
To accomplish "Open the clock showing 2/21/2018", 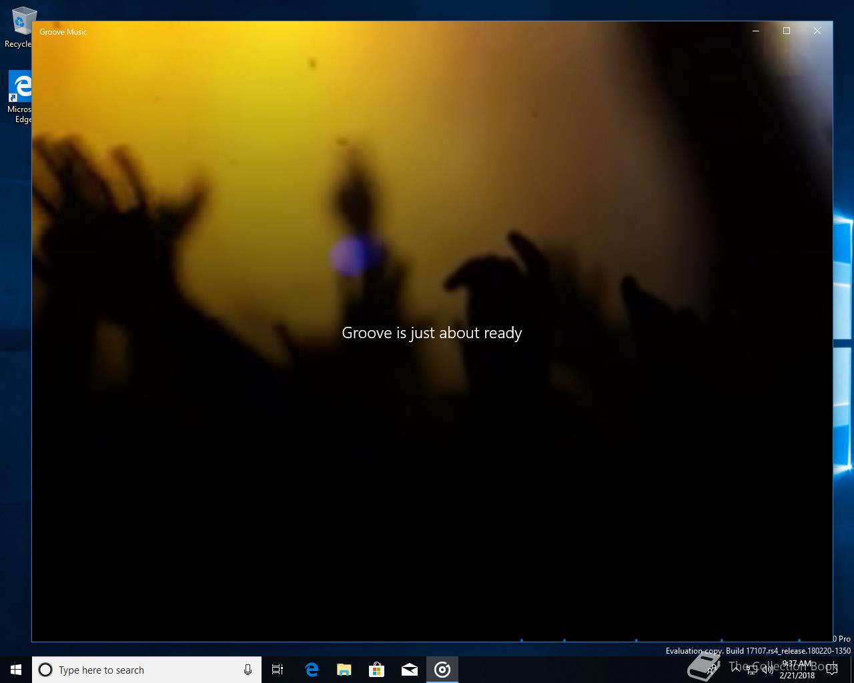I will click(797, 670).
